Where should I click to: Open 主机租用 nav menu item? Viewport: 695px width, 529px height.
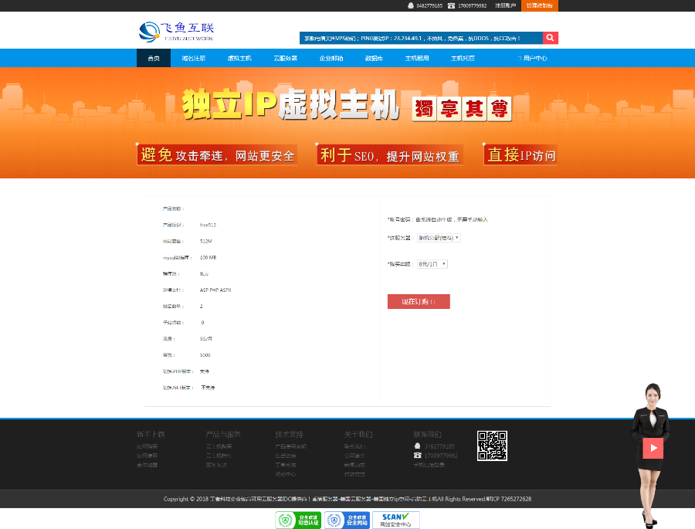417,58
